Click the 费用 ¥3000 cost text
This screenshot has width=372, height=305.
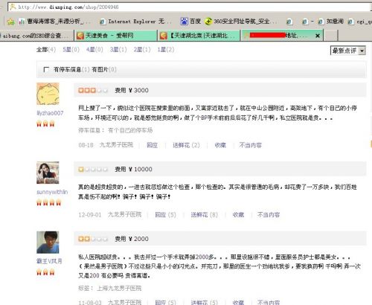132,90
